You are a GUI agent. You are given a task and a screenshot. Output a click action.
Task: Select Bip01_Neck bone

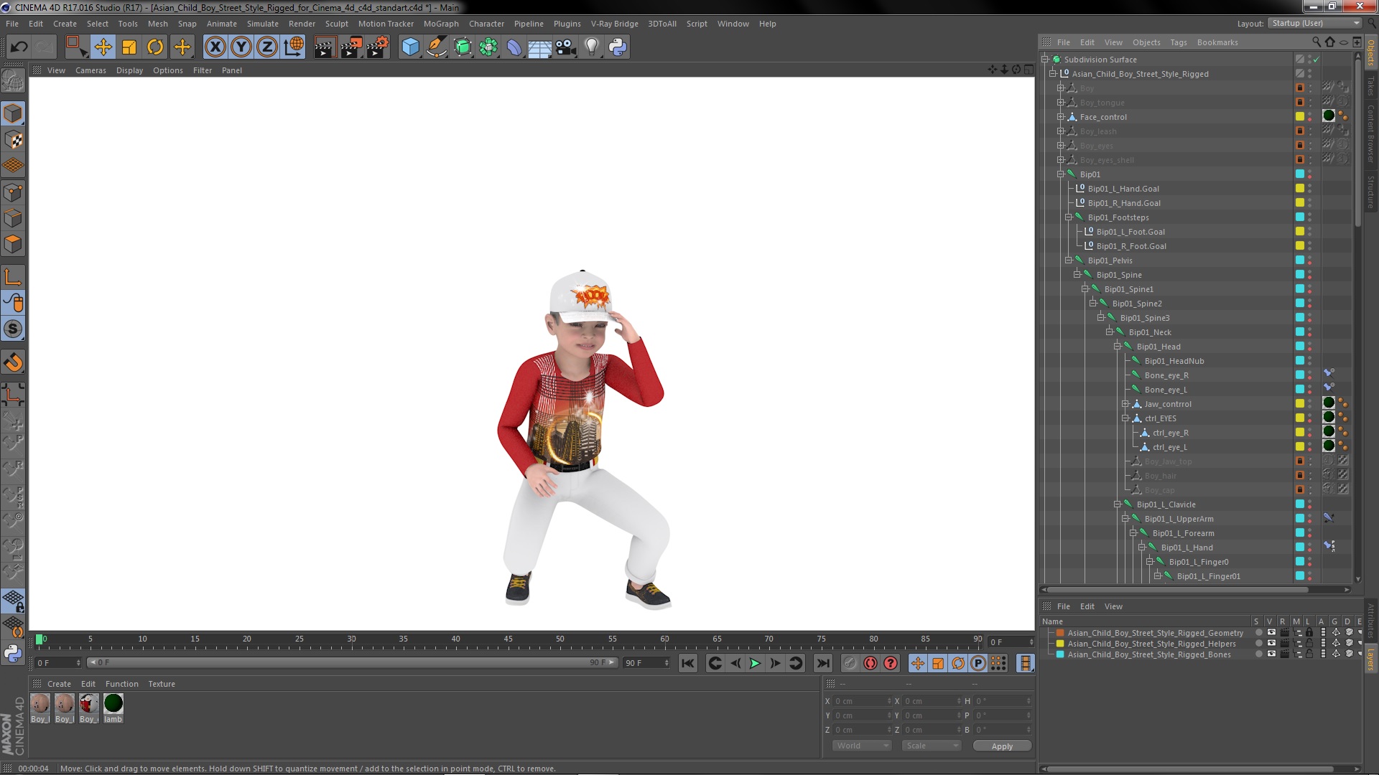1149,332
